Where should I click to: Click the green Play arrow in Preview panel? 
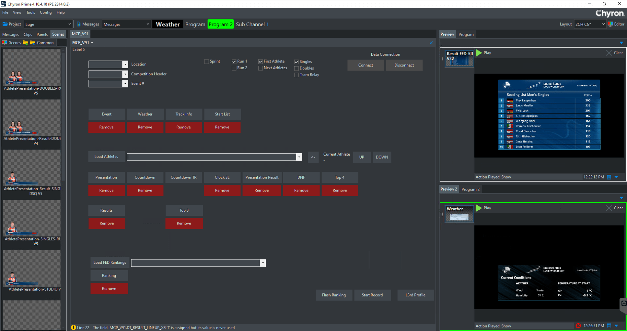479,53
